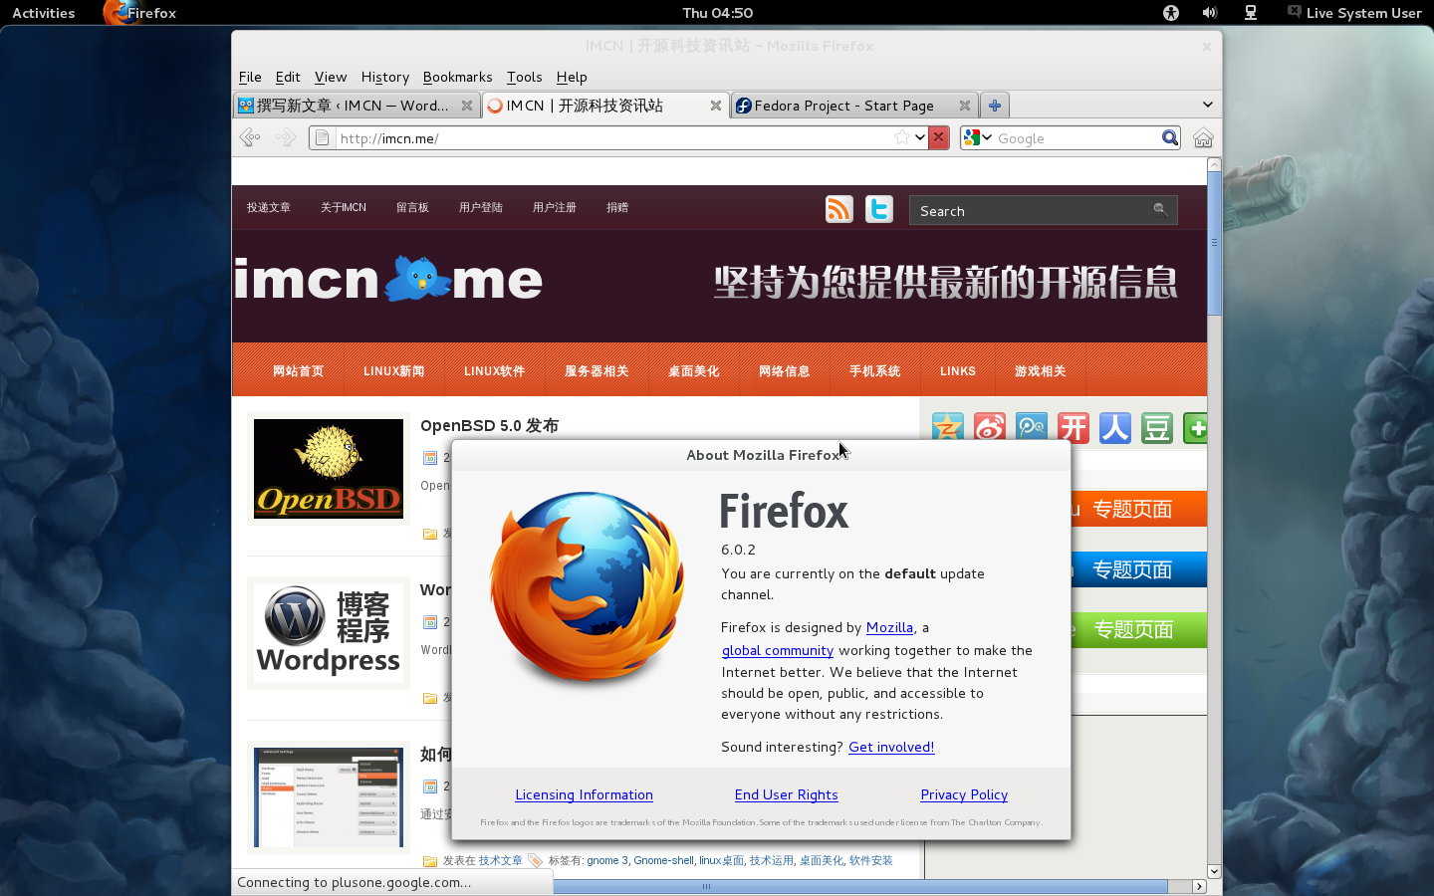Click the horizontal scrollbar thumb
Image resolution: width=1434 pixels, height=896 pixels.
pos(706,886)
